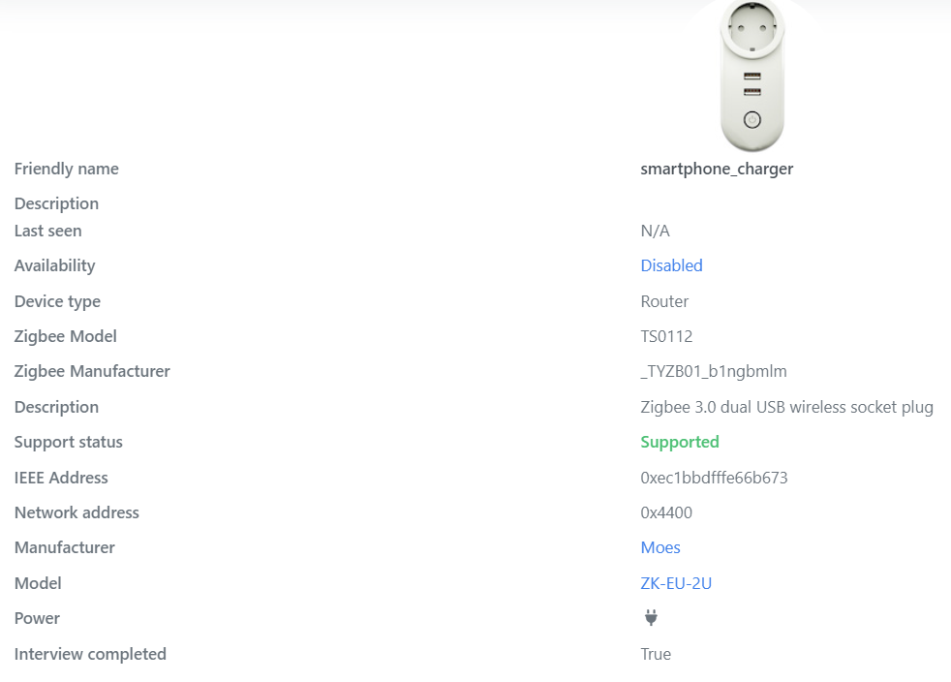Click the Support status row label
The image size is (951, 682).
click(x=68, y=442)
